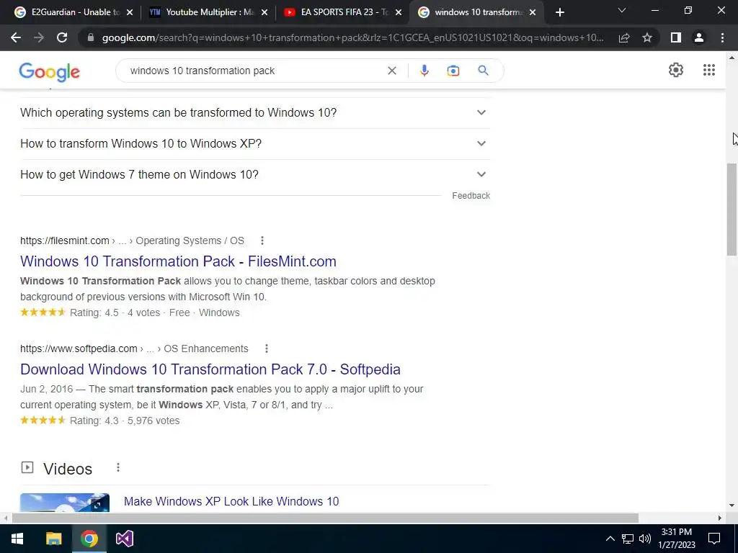This screenshot has width=738, height=553.
Task: Click inside the Google search input field
Action: (x=254, y=71)
